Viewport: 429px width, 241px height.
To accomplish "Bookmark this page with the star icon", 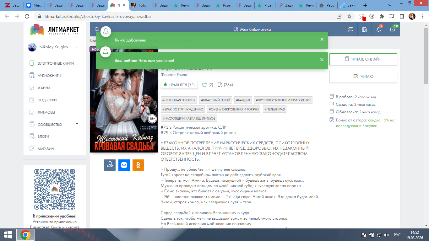I will click(x=349, y=16).
